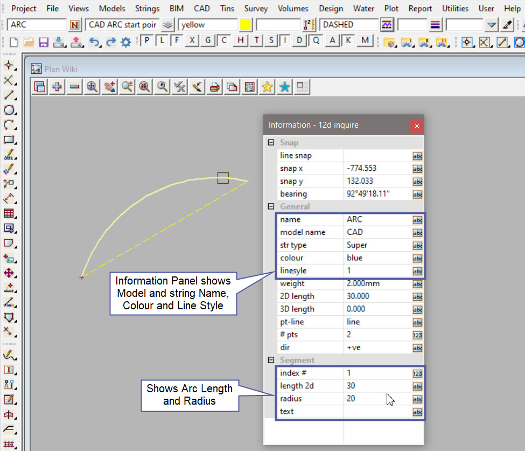Click the undo arrow in main toolbar
The image size is (525, 451).
tap(94, 42)
